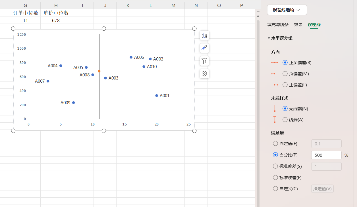Select the 标准偏差 error amount option

(275, 166)
